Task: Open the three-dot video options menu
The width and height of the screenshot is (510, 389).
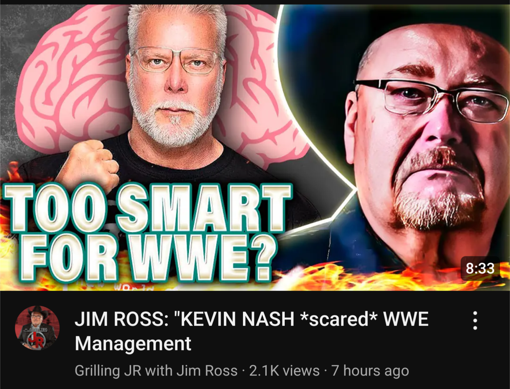Action: [475, 320]
